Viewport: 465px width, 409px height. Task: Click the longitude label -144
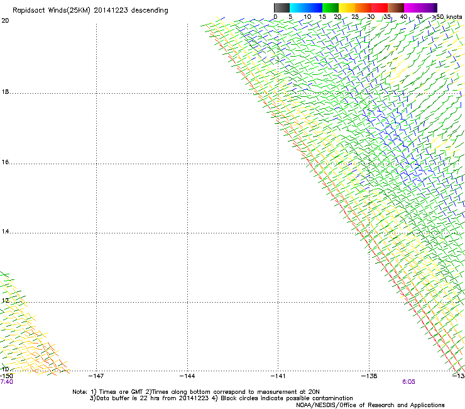pos(187,376)
